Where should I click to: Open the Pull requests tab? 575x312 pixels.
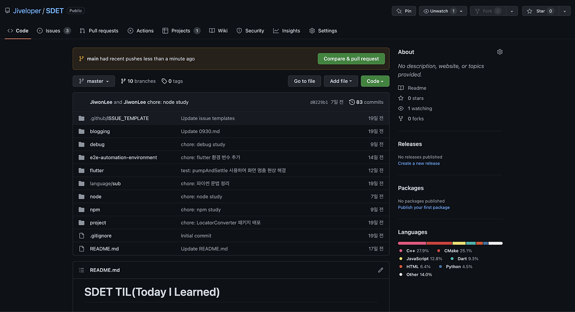[x=99, y=30]
